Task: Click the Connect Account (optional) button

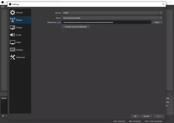Action: point(76,27)
